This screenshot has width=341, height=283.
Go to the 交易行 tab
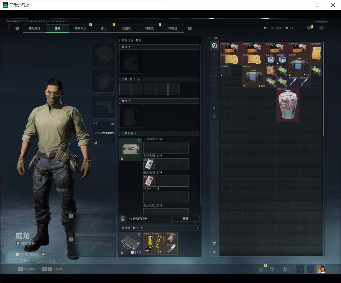(126, 28)
